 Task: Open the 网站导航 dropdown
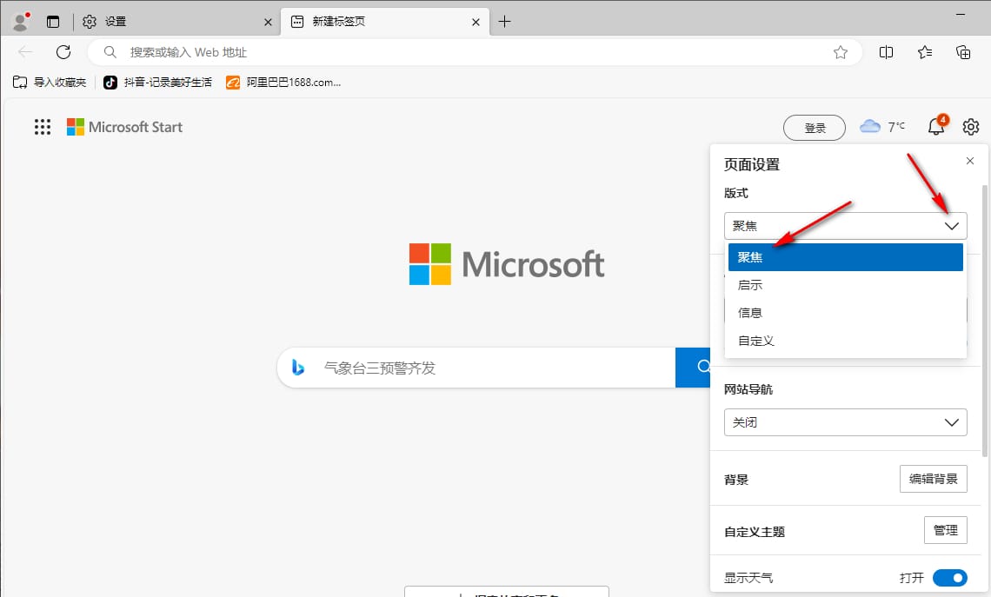pyautogui.click(x=846, y=422)
